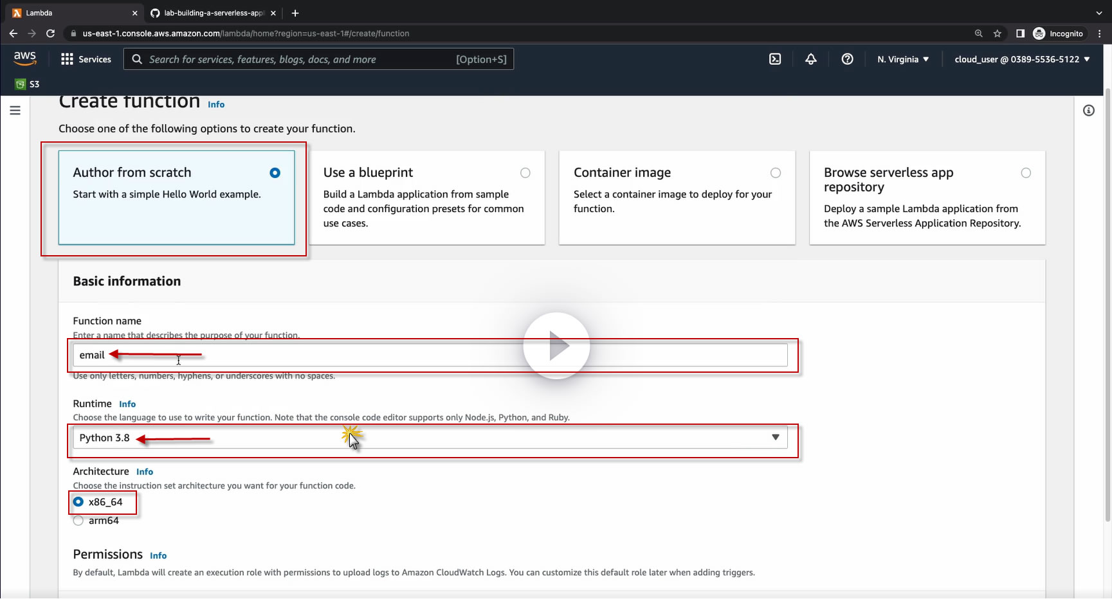
Task: Open the Runtime Python 3.8 dropdown
Action: coord(430,438)
